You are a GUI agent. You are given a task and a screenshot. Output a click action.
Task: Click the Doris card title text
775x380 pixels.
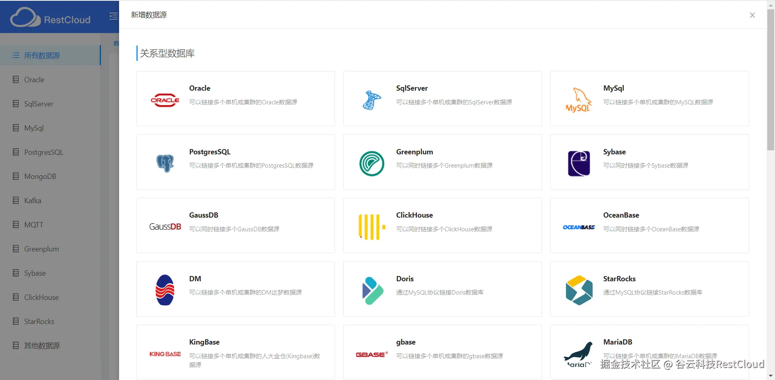[x=405, y=279]
